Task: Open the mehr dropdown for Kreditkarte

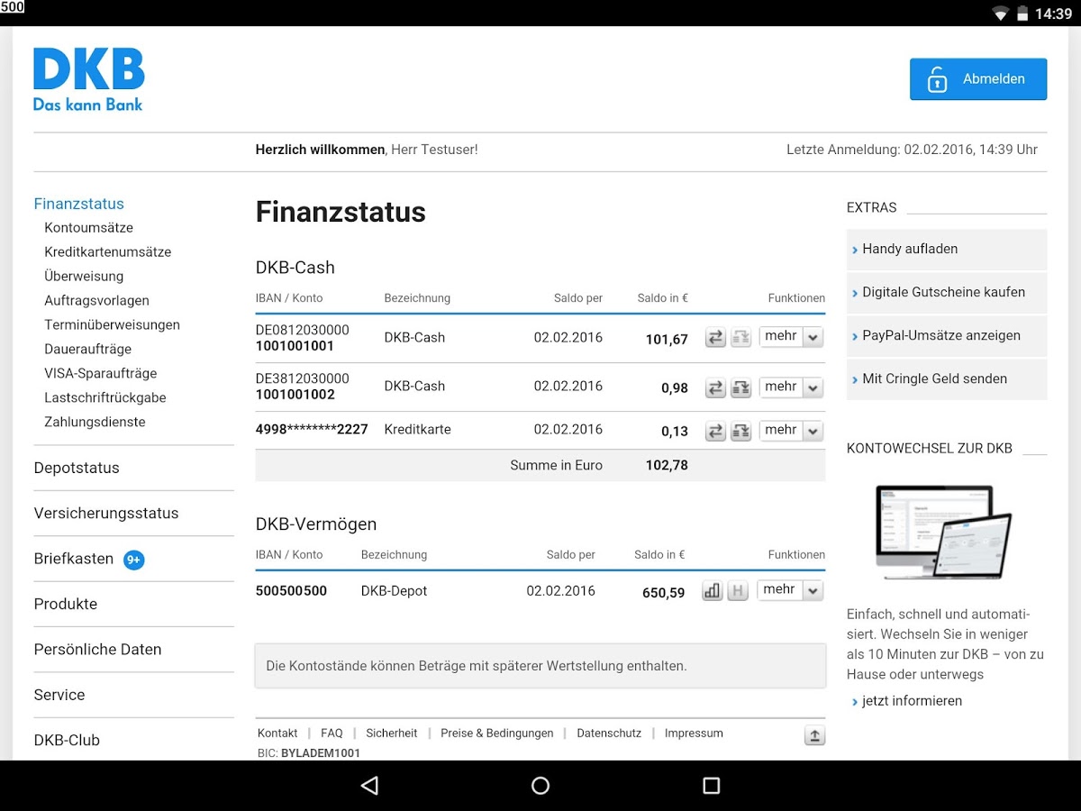Action: 791,431
